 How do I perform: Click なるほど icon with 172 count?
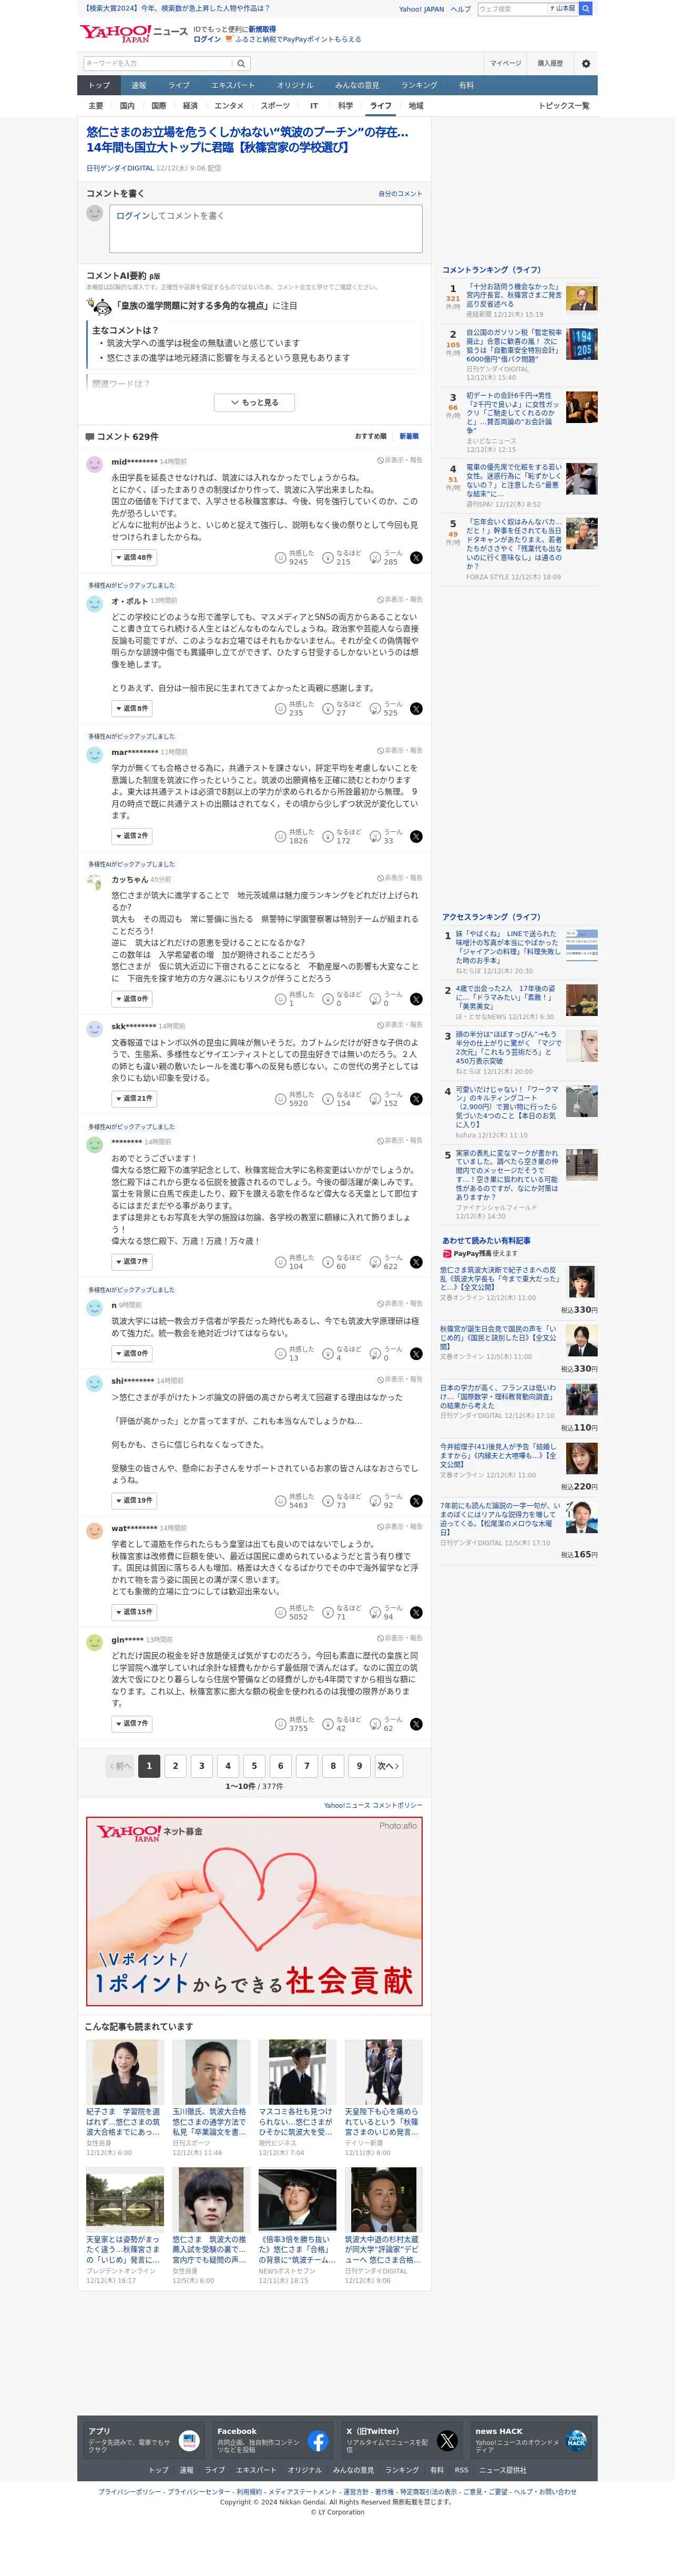(x=328, y=837)
